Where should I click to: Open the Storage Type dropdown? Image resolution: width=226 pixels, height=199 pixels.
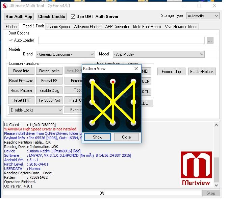point(203,16)
